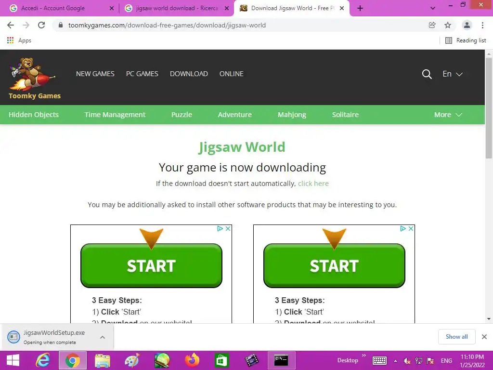Select Hidden Objects category

[34, 115]
